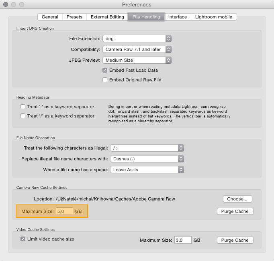
Task: Purge the Camera Raw cache
Action: tap(235, 211)
